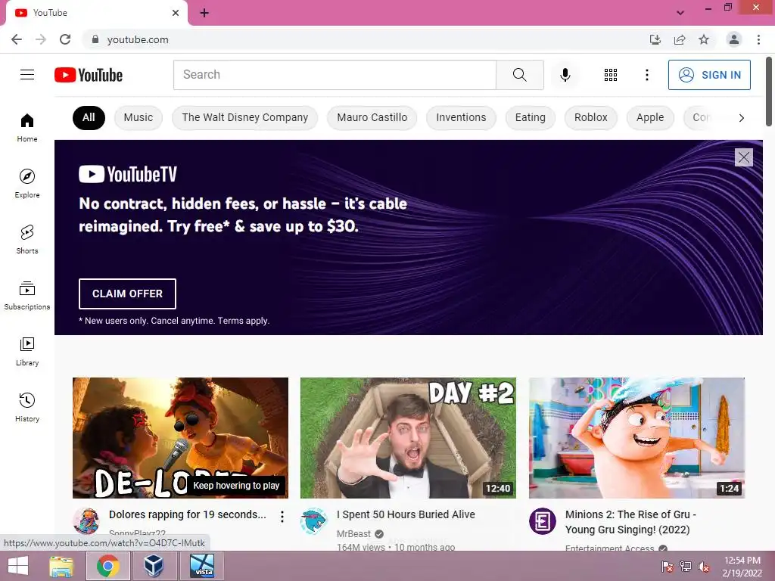
Task: Click the YouTube logo
Action: [89, 75]
